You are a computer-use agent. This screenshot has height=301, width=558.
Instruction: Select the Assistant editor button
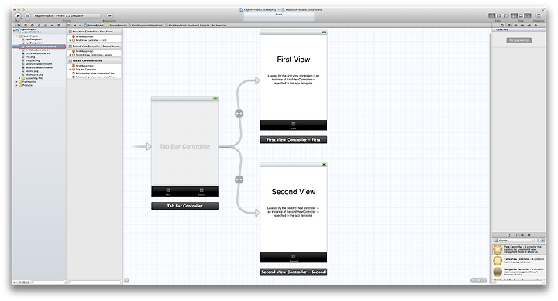click(x=498, y=15)
